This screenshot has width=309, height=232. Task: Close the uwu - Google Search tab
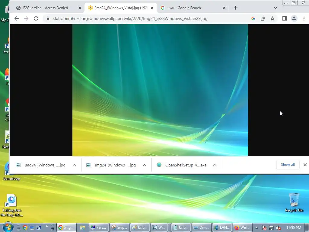coord(224,8)
